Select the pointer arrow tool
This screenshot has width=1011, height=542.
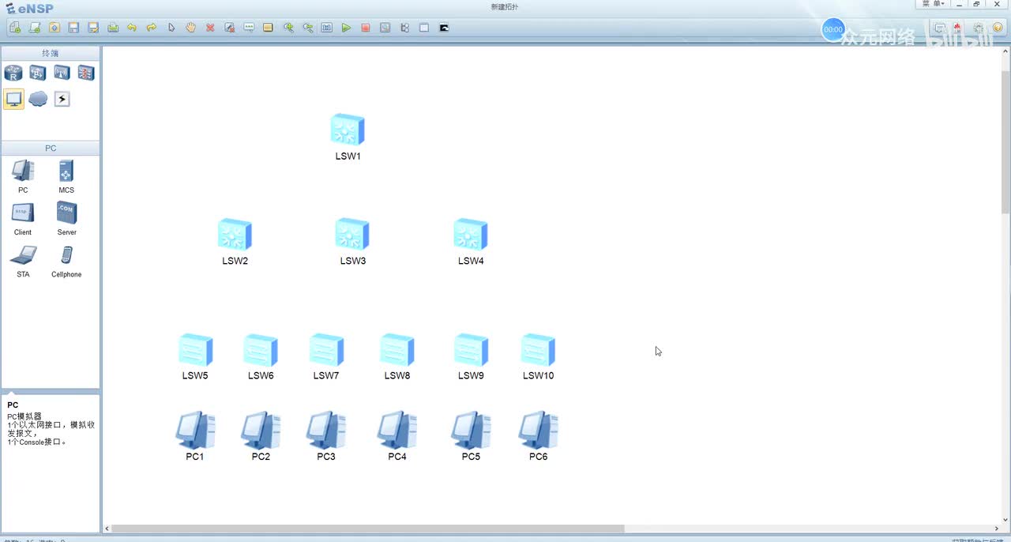click(171, 28)
